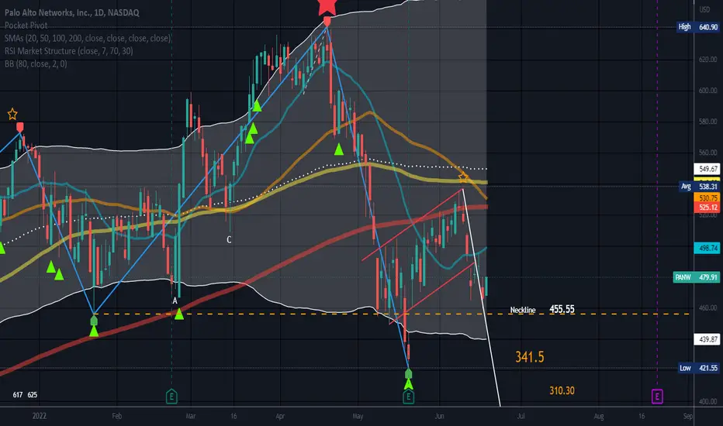Click the red pivot marker below left star
Screen dimensions: 723x426
click(20, 127)
